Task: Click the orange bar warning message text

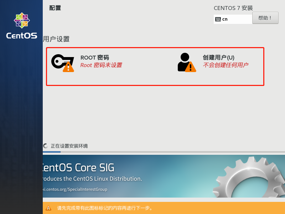Action: point(105,208)
